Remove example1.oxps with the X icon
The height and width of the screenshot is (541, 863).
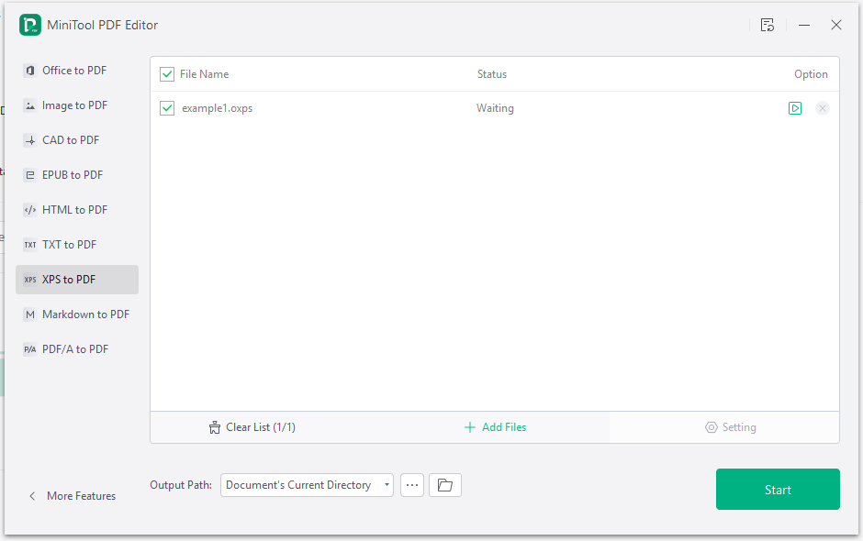[823, 108]
